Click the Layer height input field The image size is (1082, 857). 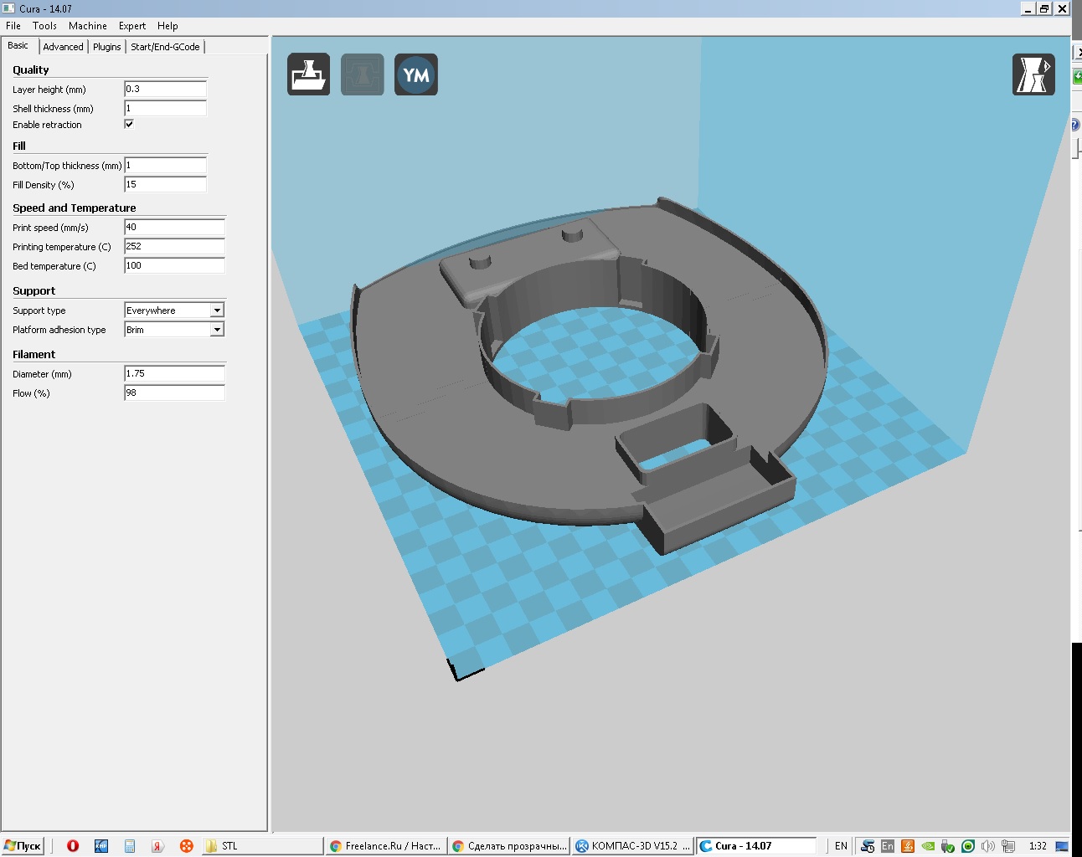point(165,89)
